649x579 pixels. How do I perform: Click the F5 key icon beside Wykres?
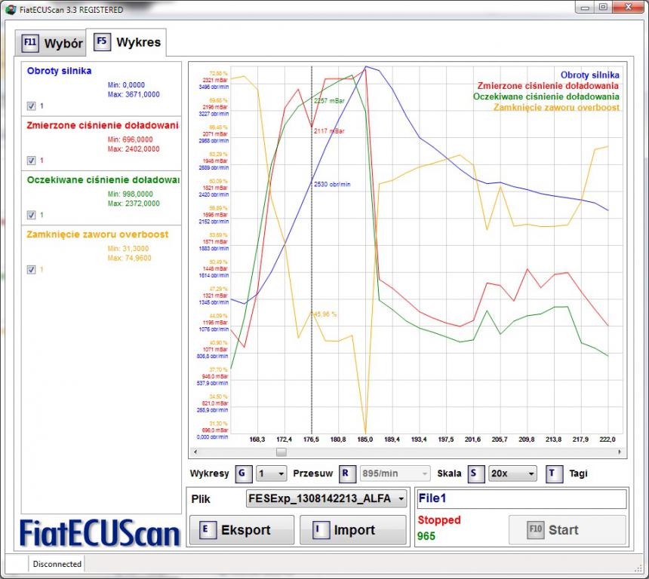pyautogui.click(x=102, y=41)
